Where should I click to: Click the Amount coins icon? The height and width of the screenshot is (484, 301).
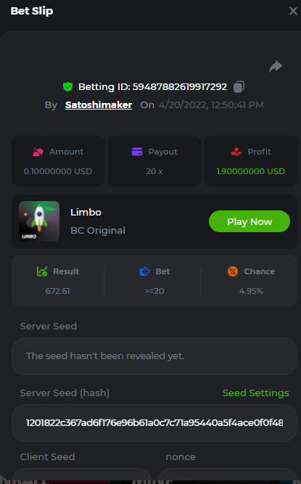pos(38,152)
